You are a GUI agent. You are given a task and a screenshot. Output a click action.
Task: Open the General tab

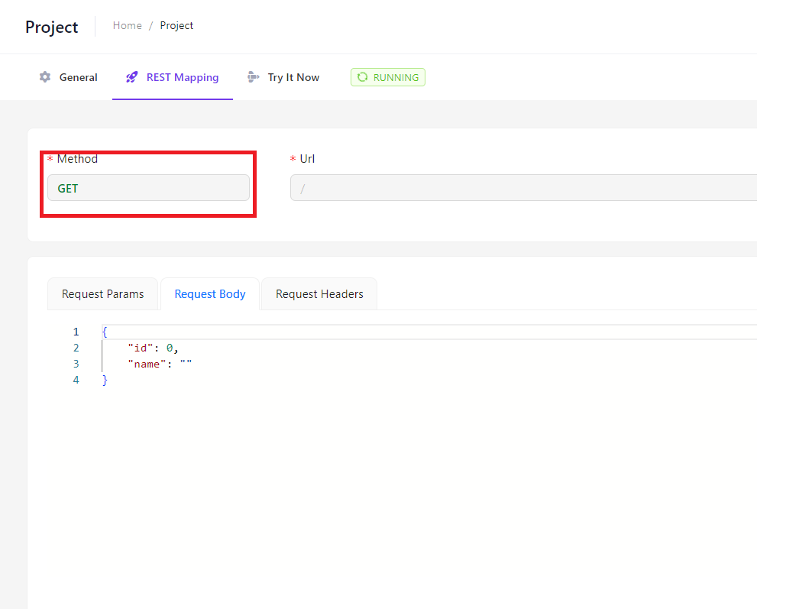coord(69,77)
